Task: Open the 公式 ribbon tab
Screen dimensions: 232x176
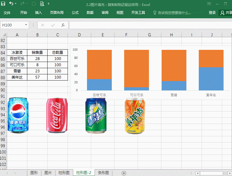Action: [75, 13]
